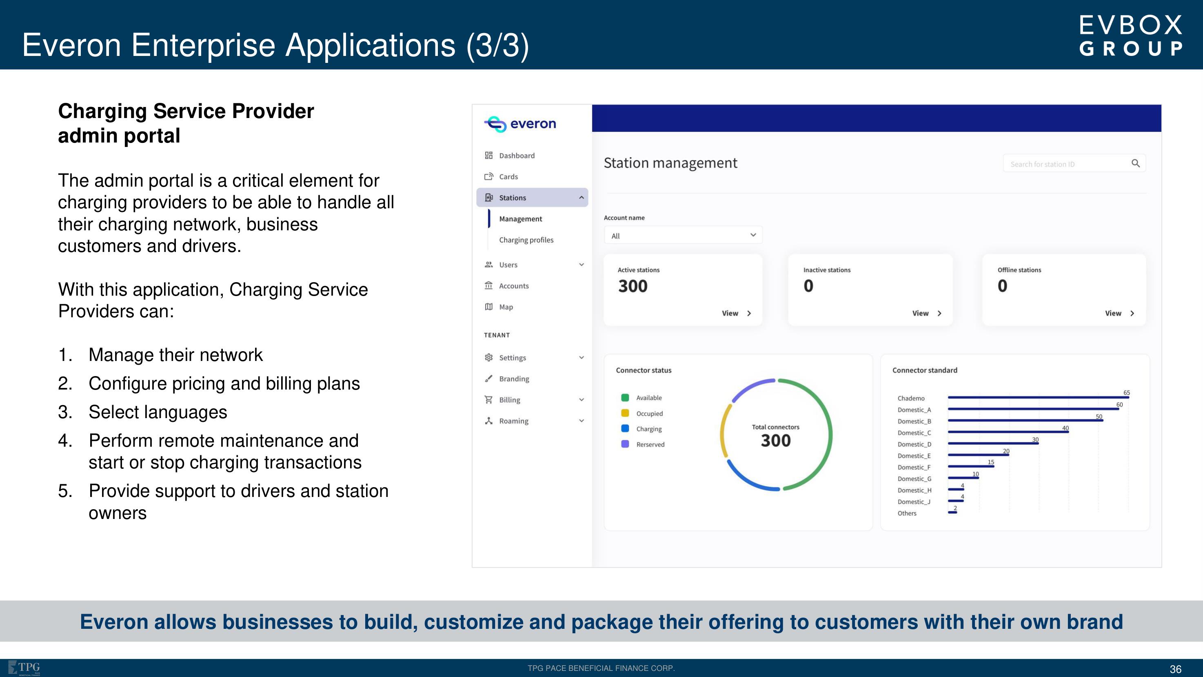Click the Users people icon
This screenshot has height=677, width=1203.
[x=488, y=265]
